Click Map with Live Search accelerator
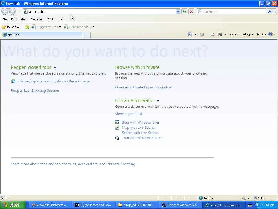 (x=138, y=127)
